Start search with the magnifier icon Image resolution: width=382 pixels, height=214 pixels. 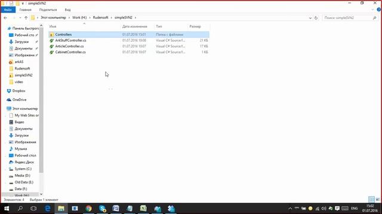point(374,18)
